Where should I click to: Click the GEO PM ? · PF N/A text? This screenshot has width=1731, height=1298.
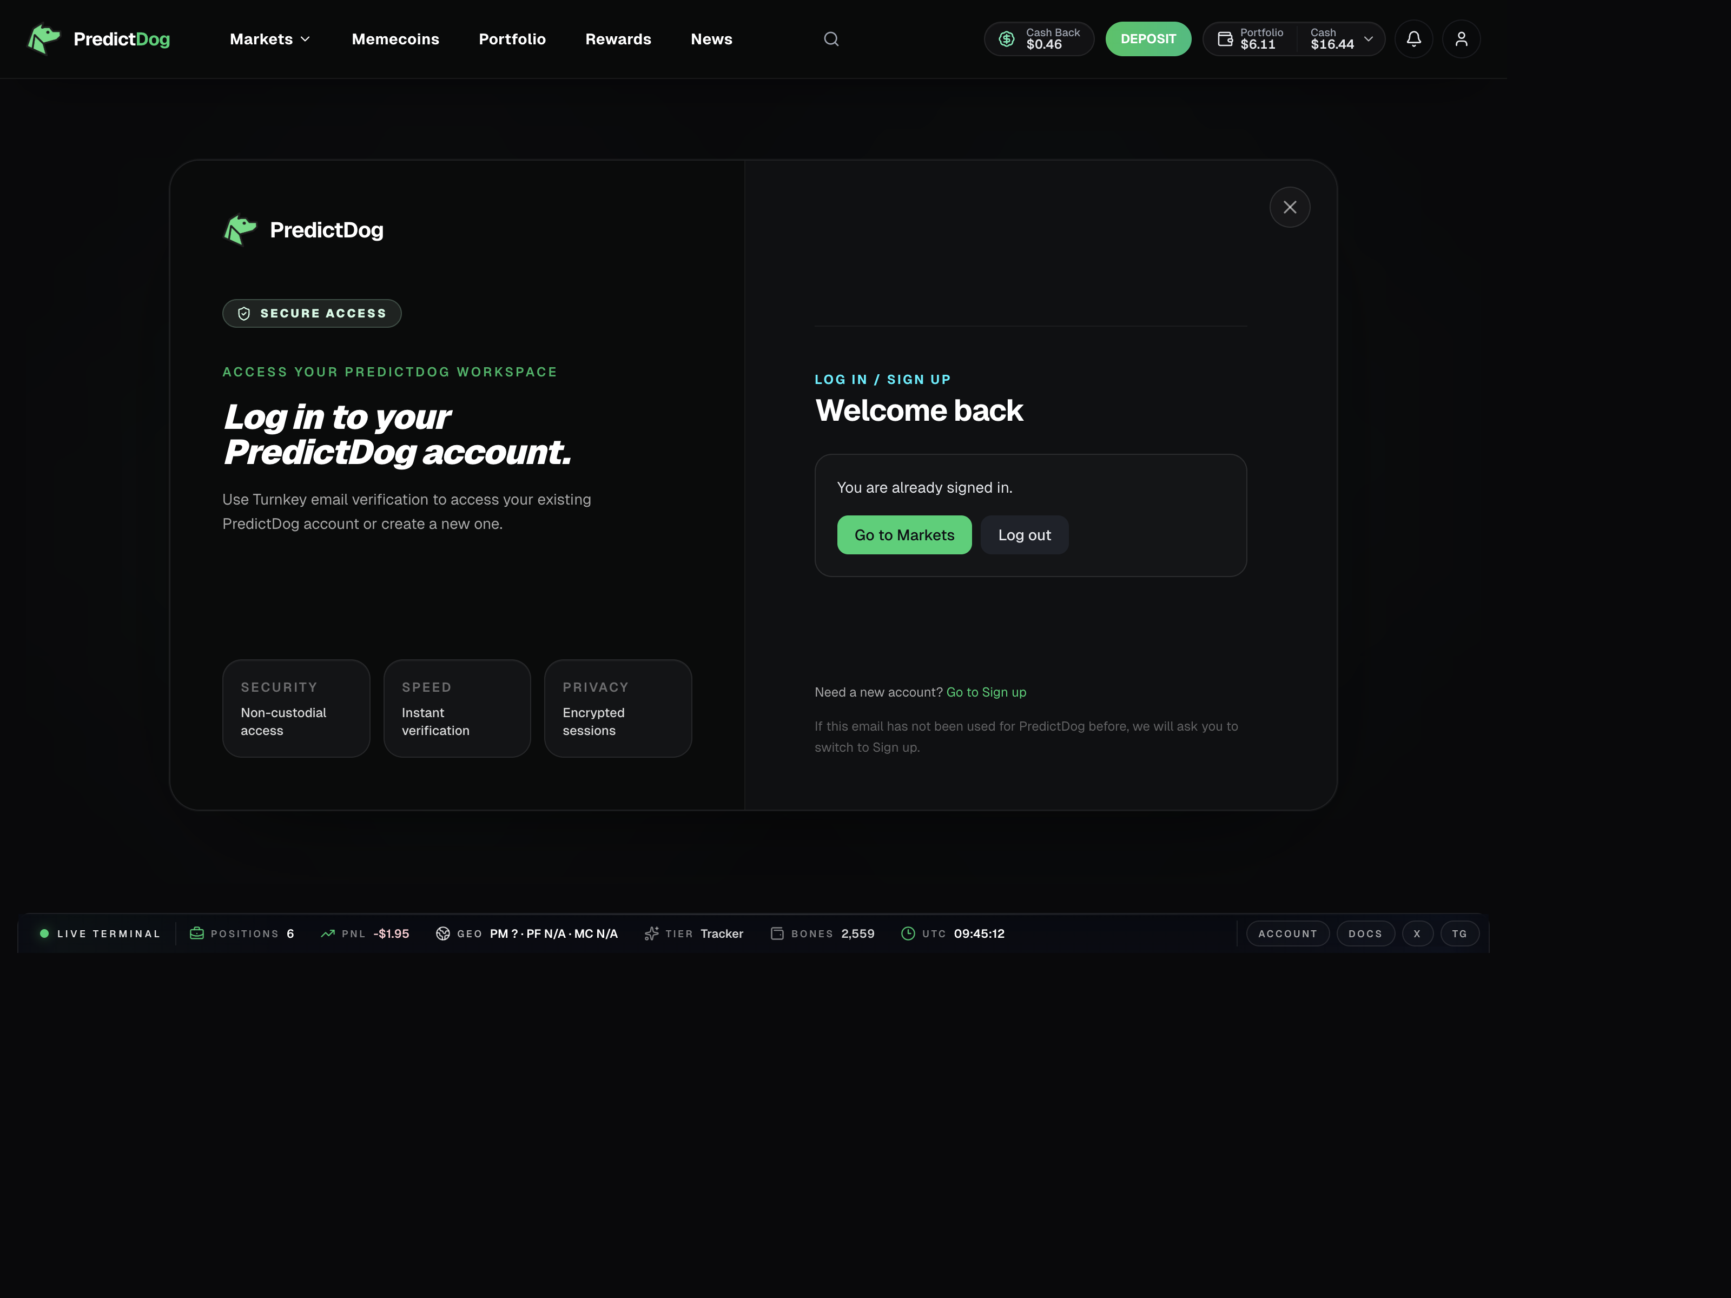(553, 933)
